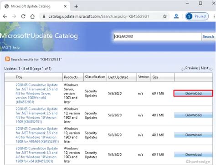Viewport: 216px width, 165px height.
Task: Open Windows 10 Version 1909 x64 update link
Action: (36, 155)
